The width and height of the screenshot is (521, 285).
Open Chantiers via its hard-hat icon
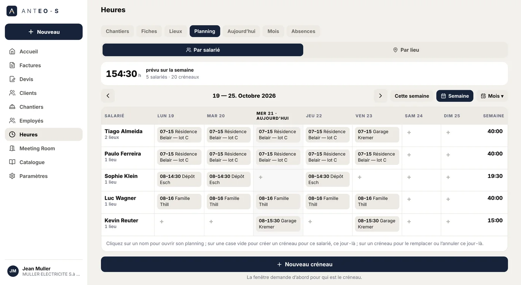point(12,107)
